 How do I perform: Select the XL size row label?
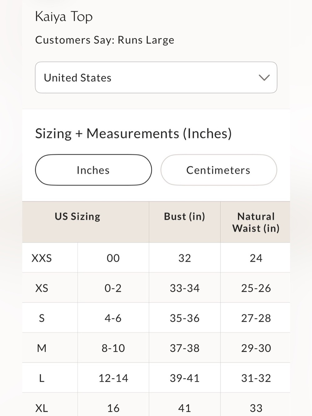(42, 408)
